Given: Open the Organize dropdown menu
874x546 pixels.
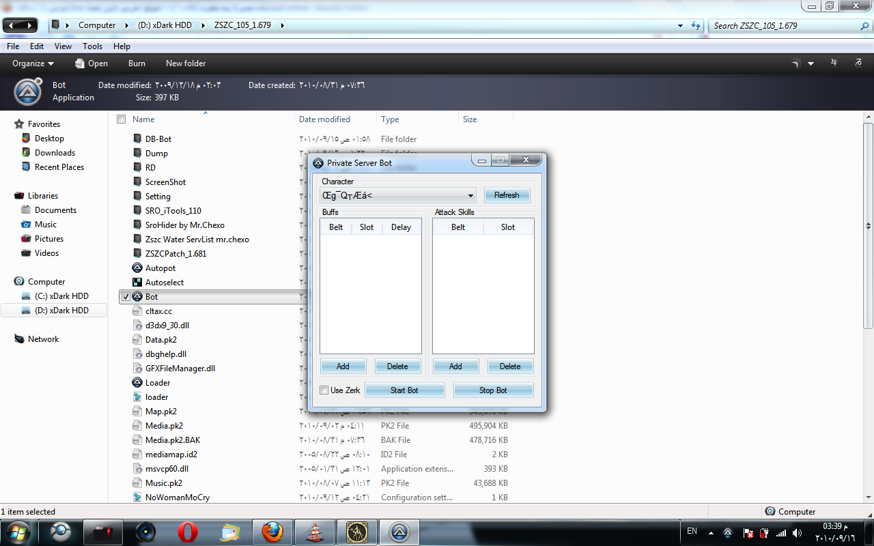Looking at the screenshot, I should 33,63.
